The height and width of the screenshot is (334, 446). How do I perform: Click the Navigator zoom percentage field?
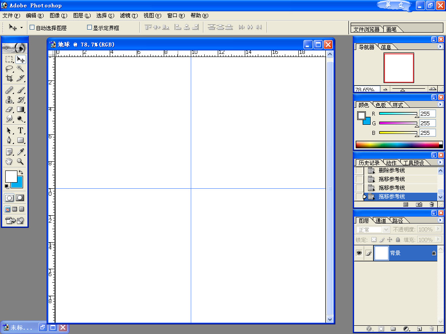click(x=367, y=89)
